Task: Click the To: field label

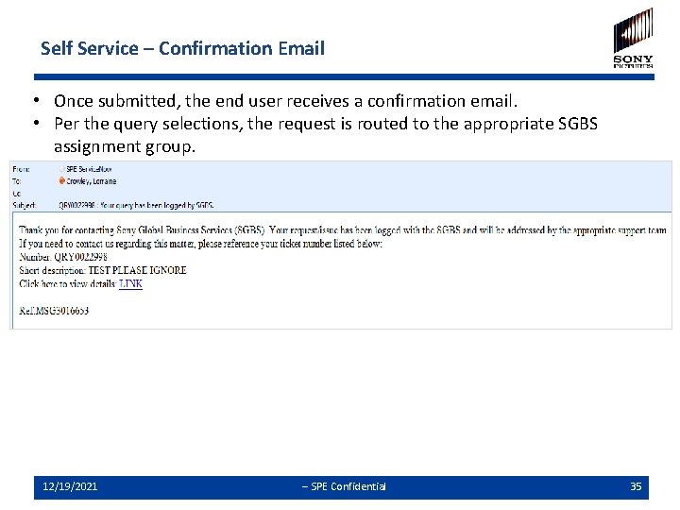Action: 16,181
